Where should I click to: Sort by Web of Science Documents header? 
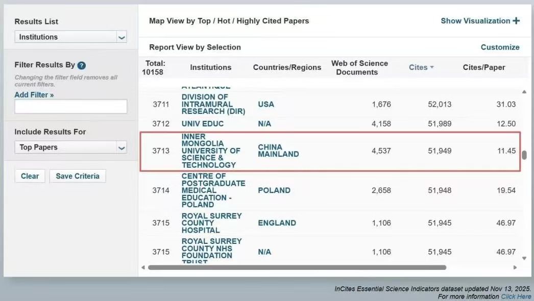click(359, 67)
